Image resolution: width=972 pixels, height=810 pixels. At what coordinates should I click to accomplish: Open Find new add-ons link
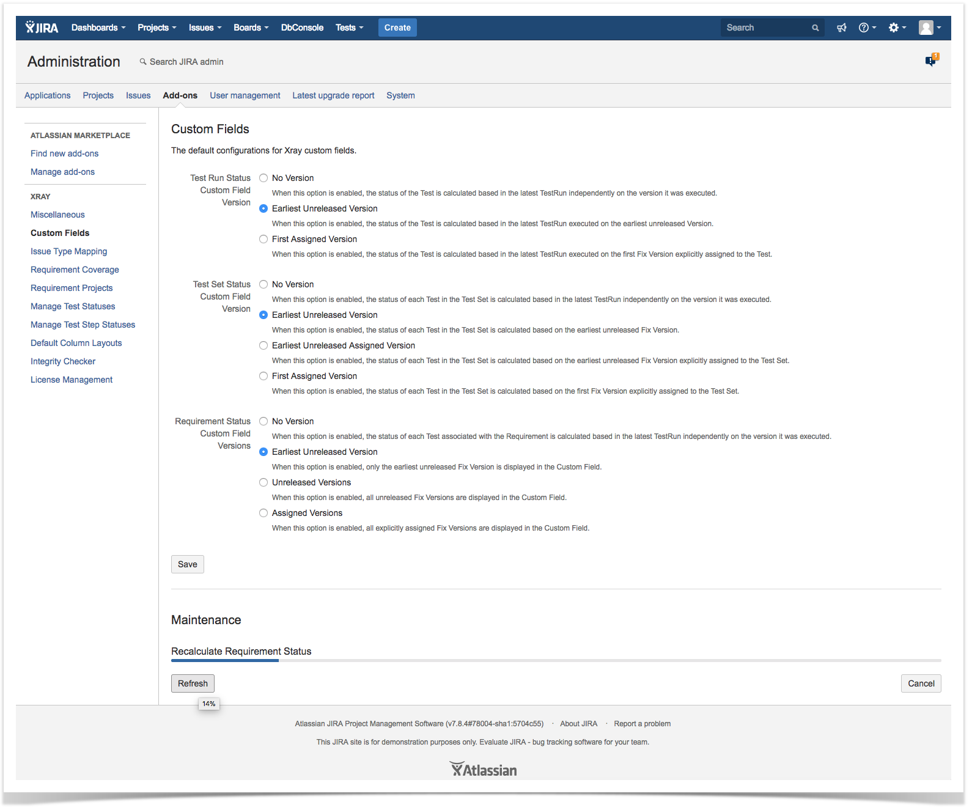[64, 153]
